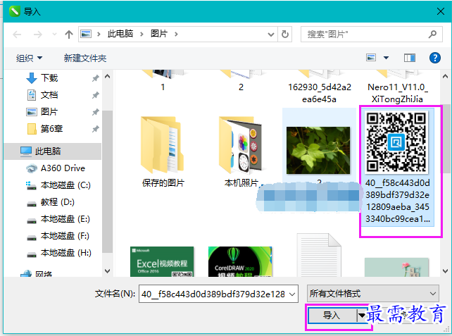452x336 pixels.
Task: Select the CorelDRAW 2020 thumbnail
Action: 240,261
